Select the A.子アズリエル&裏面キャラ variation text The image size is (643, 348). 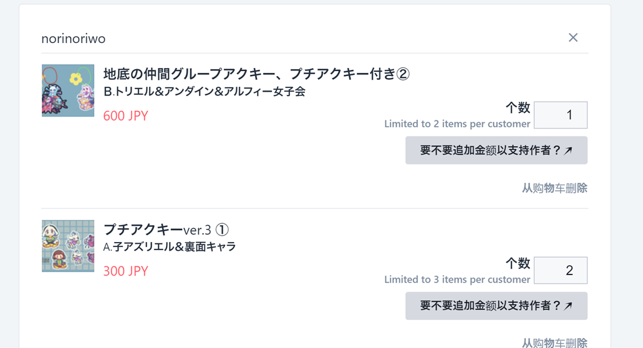pyautogui.click(x=169, y=247)
